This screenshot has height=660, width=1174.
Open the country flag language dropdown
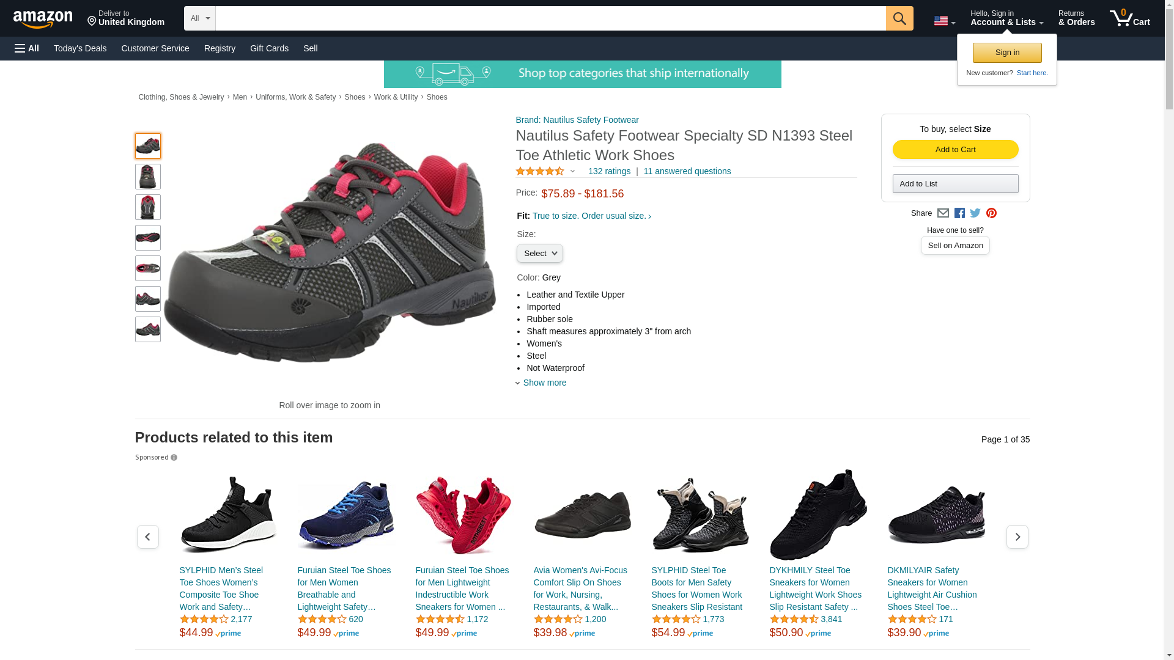tap(944, 21)
